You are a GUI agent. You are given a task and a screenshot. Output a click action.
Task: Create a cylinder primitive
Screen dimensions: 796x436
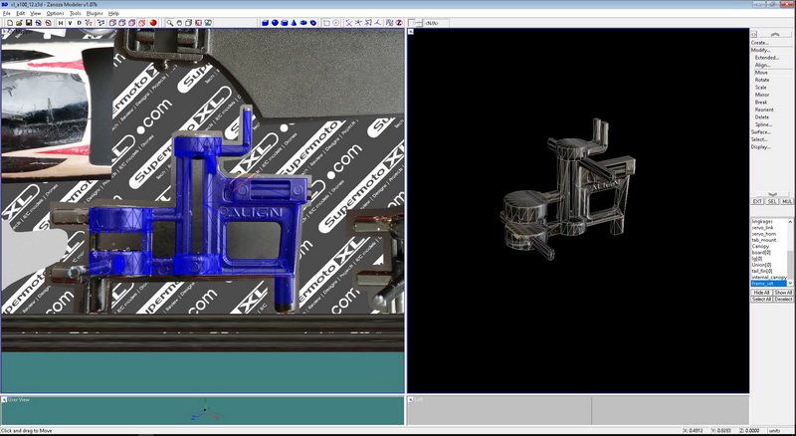click(x=285, y=23)
